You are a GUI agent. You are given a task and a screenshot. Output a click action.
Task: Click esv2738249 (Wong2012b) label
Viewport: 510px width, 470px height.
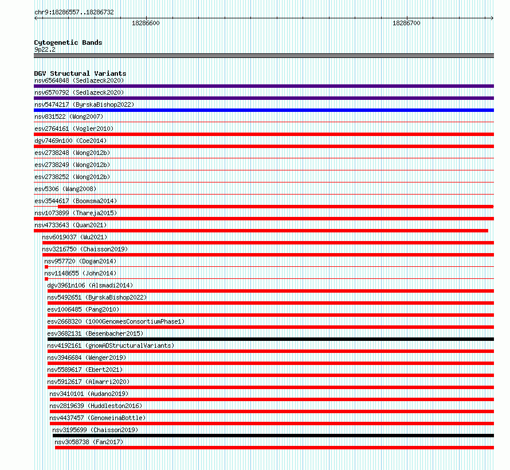click(x=72, y=165)
